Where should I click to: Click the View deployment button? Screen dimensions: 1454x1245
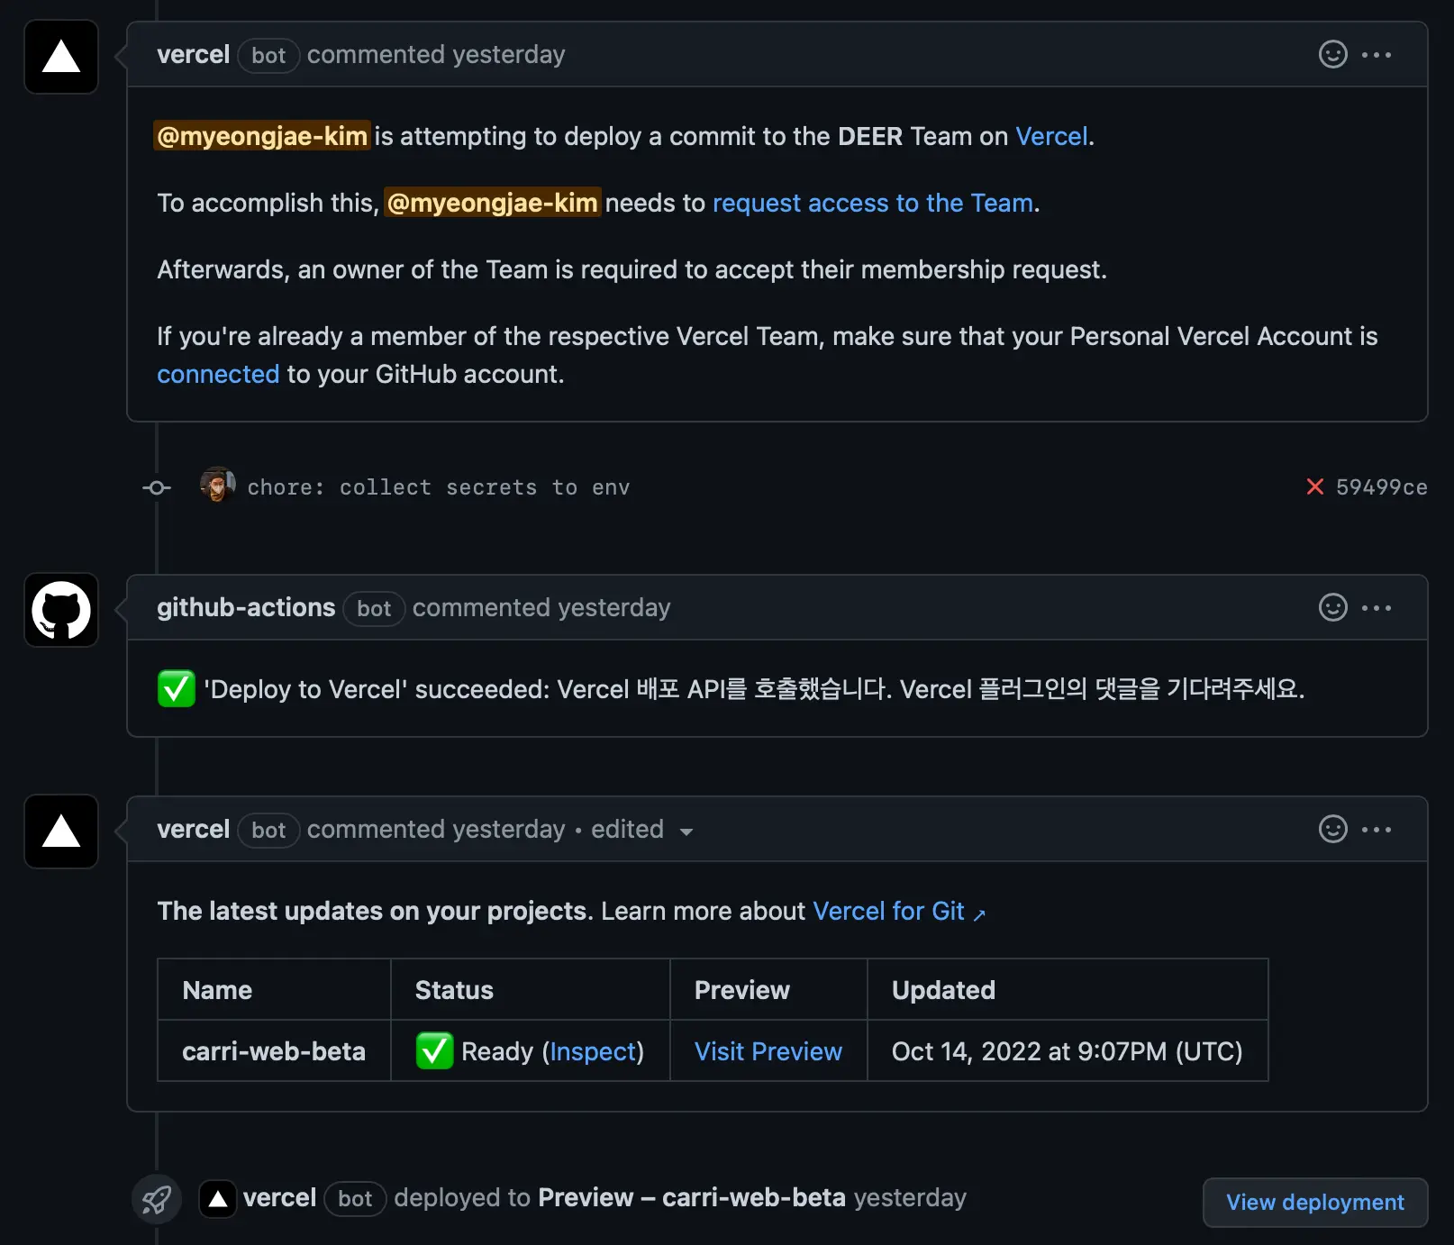coord(1315,1202)
